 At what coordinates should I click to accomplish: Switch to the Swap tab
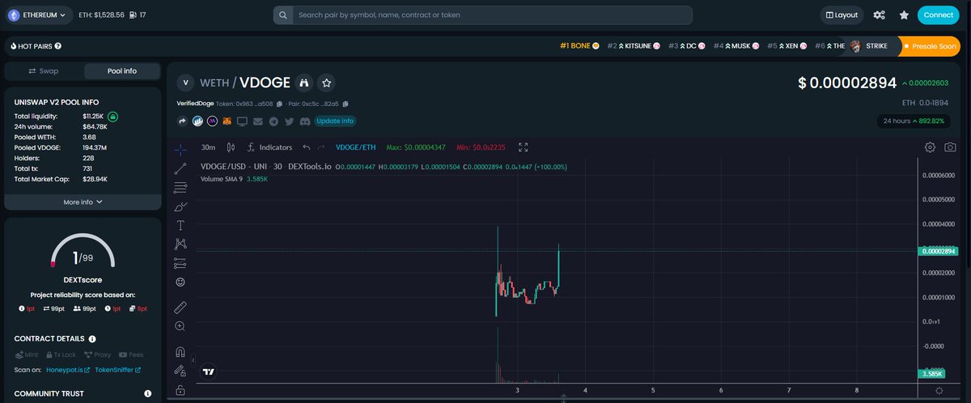[44, 71]
